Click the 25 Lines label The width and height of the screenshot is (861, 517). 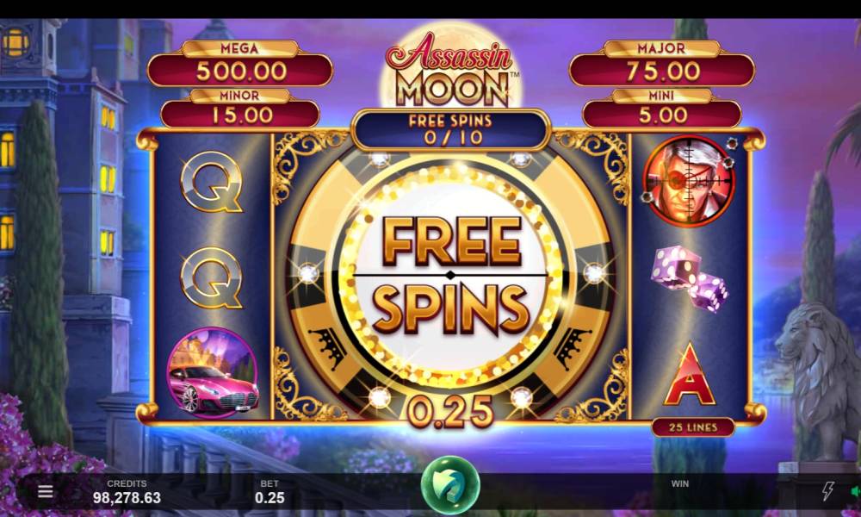(x=693, y=427)
